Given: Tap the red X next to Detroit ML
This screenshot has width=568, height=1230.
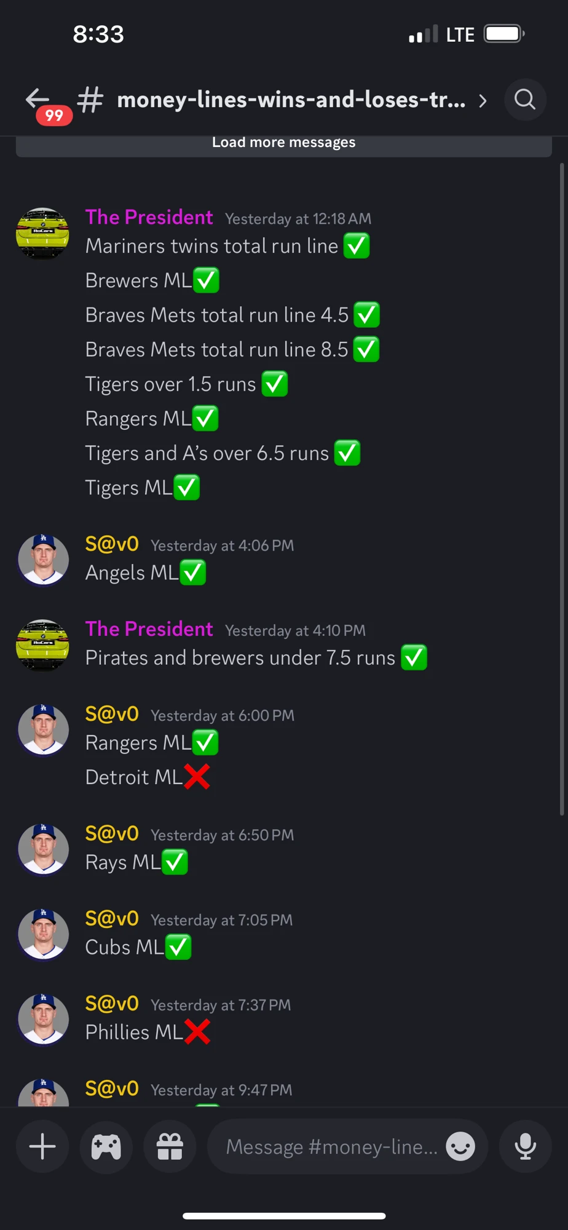Looking at the screenshot, I should pos(197,777).
